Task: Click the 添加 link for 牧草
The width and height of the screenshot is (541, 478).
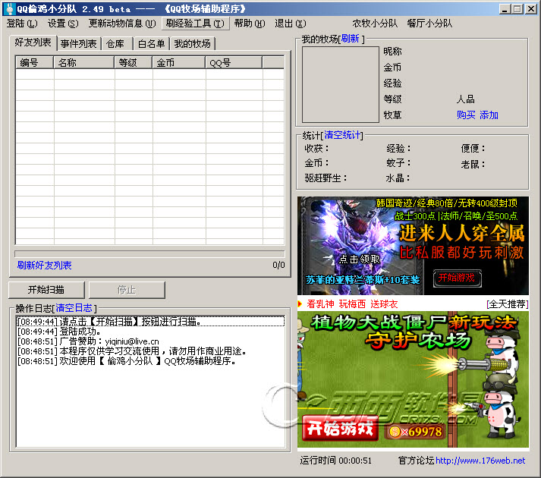Action: [489, 115]
